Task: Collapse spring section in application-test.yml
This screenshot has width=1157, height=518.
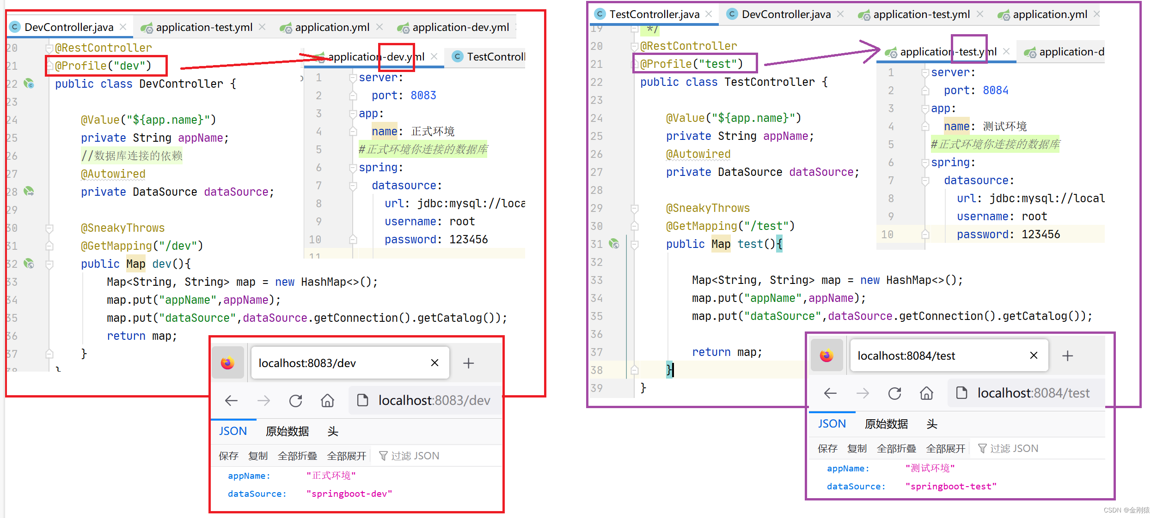Action: click(x=925, y=163)
